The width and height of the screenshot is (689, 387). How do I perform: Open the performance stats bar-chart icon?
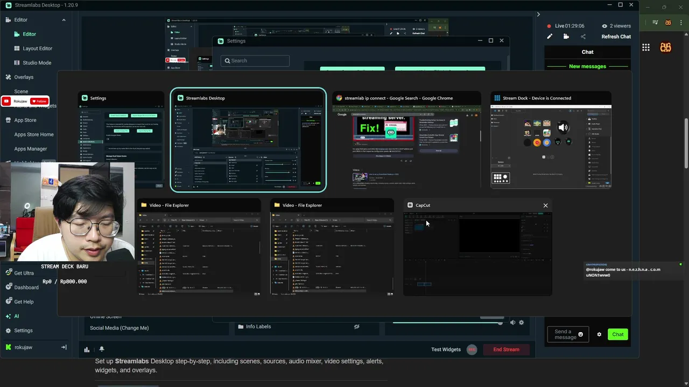[87, 349]
